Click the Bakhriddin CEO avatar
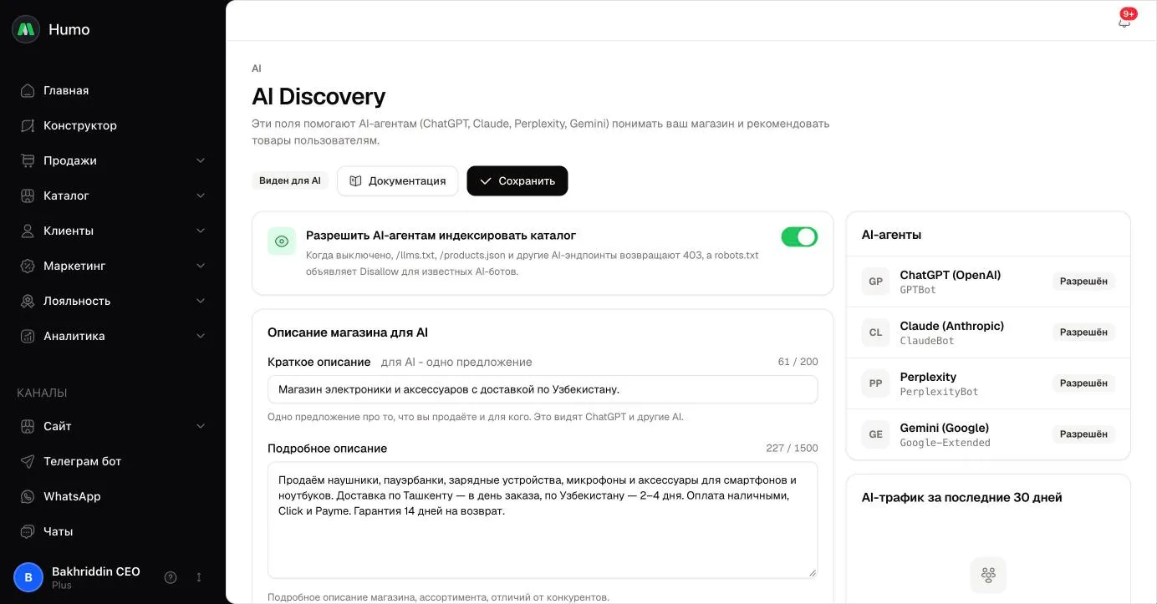 (28, 577)
